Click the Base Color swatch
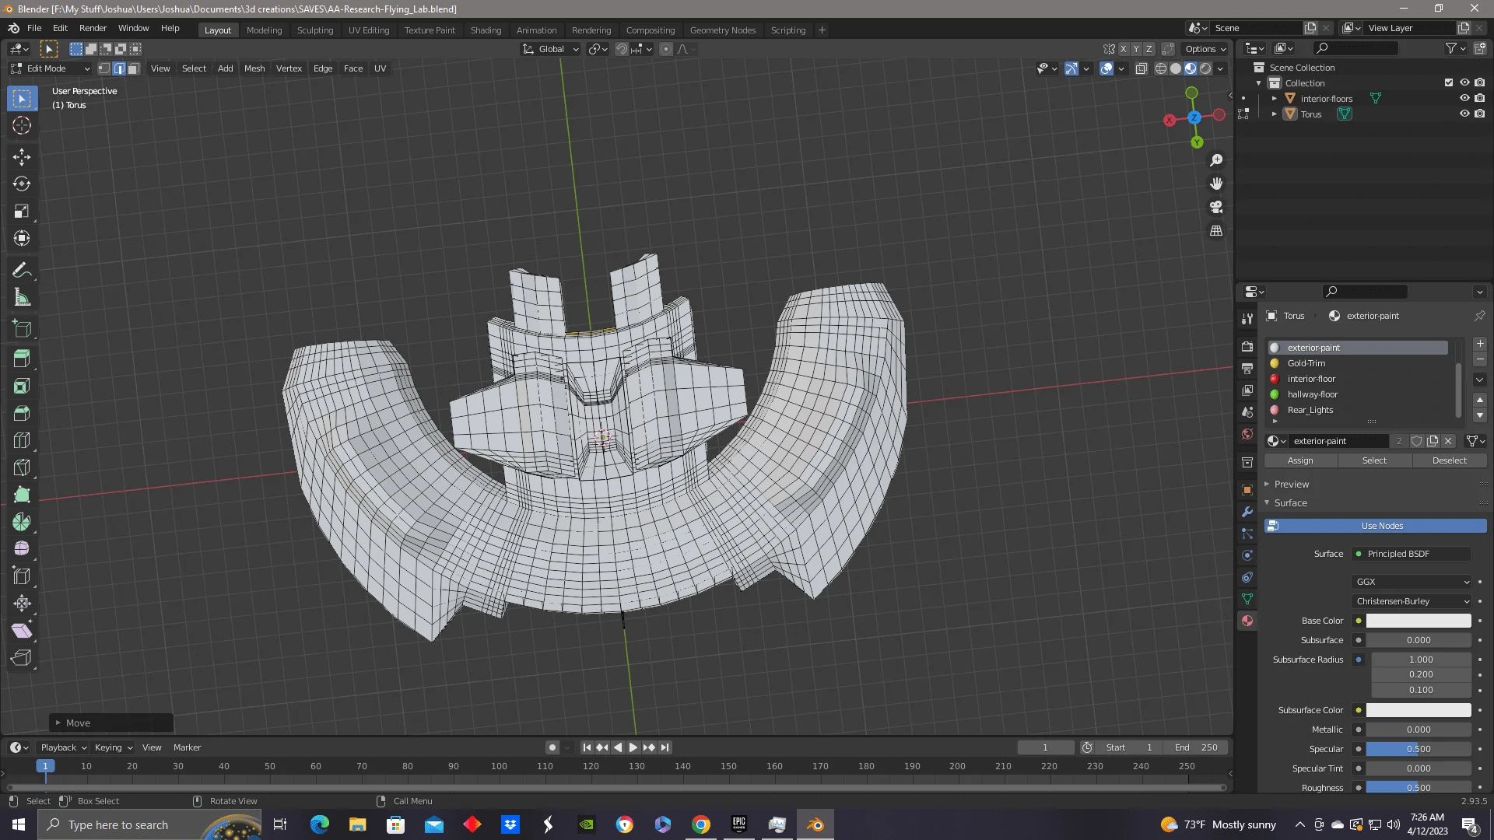This screenshot has width=1494, height=840. 1418,621
